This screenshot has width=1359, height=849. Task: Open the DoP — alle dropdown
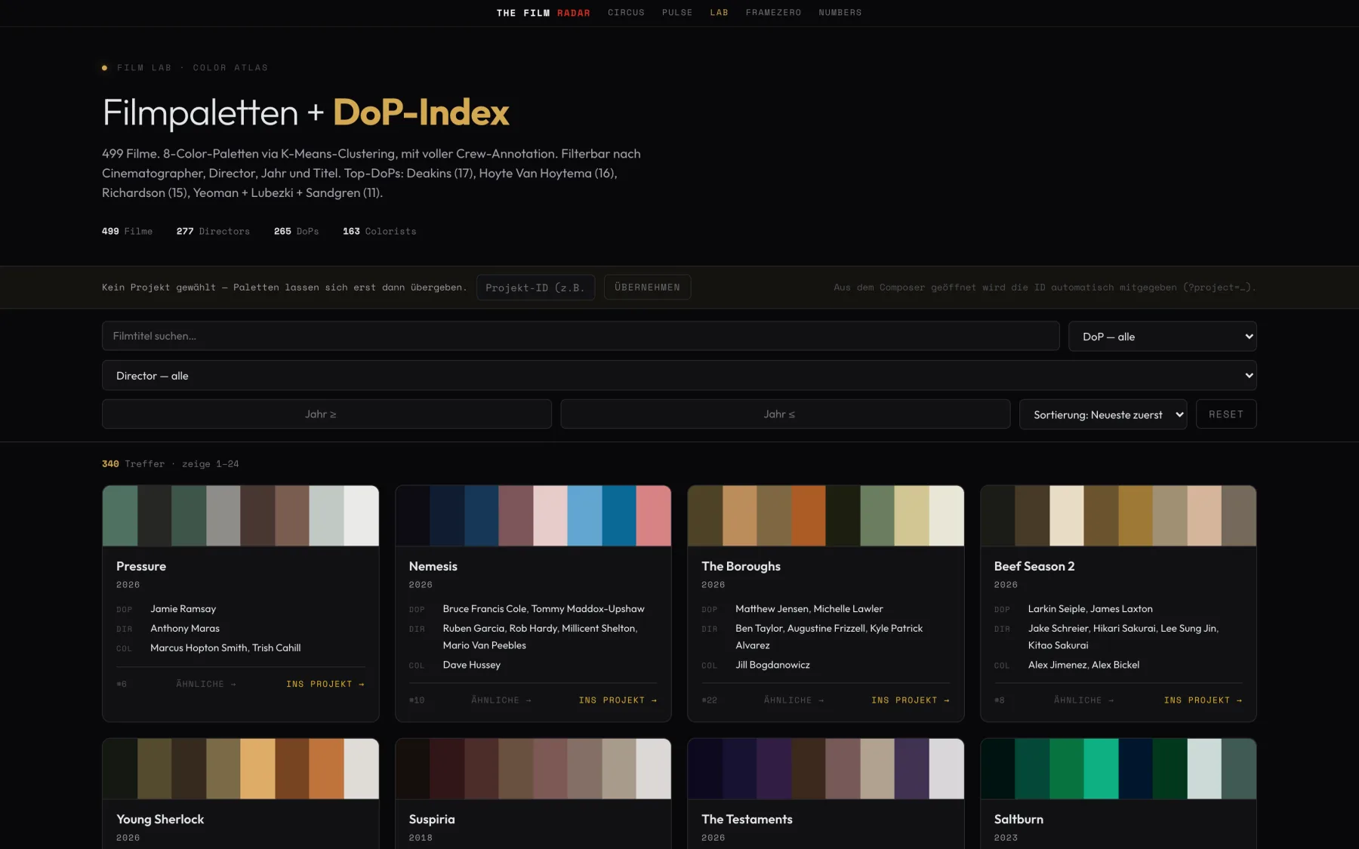point(1163,337)
